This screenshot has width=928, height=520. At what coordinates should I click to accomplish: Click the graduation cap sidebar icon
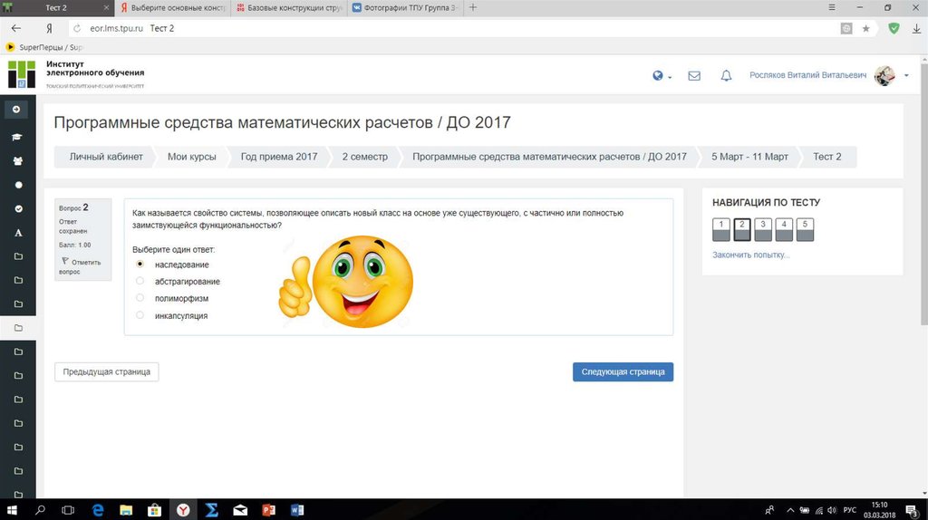pyautogui.click(x=17, y=137)
